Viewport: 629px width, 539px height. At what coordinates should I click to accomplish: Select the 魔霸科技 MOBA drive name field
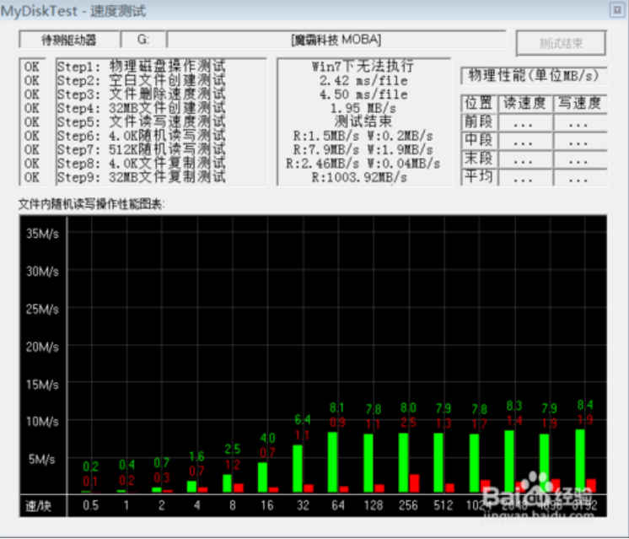point(336,40)
